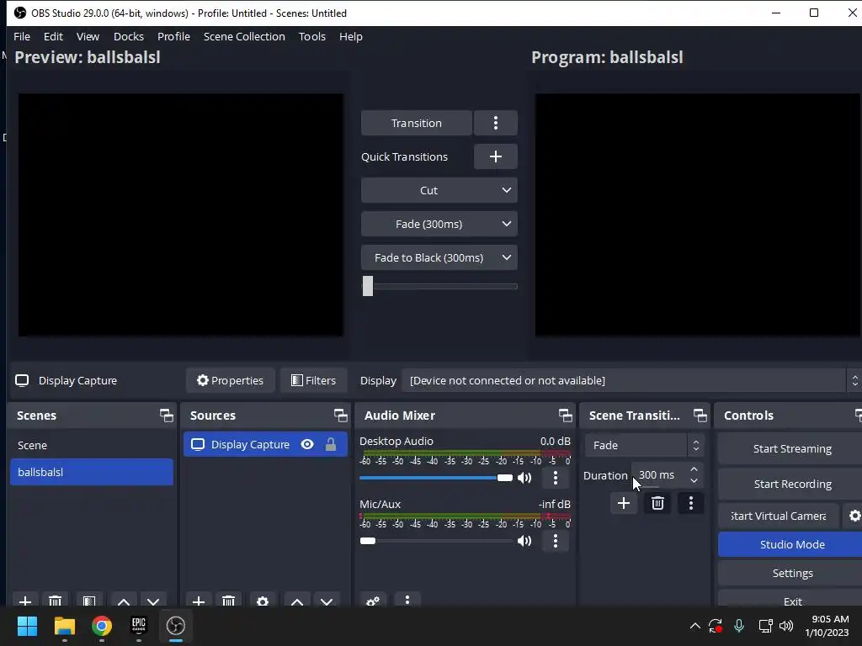The image size is (862, 646).
Task: Pop out the Sources dock
Action: [341, 416]
